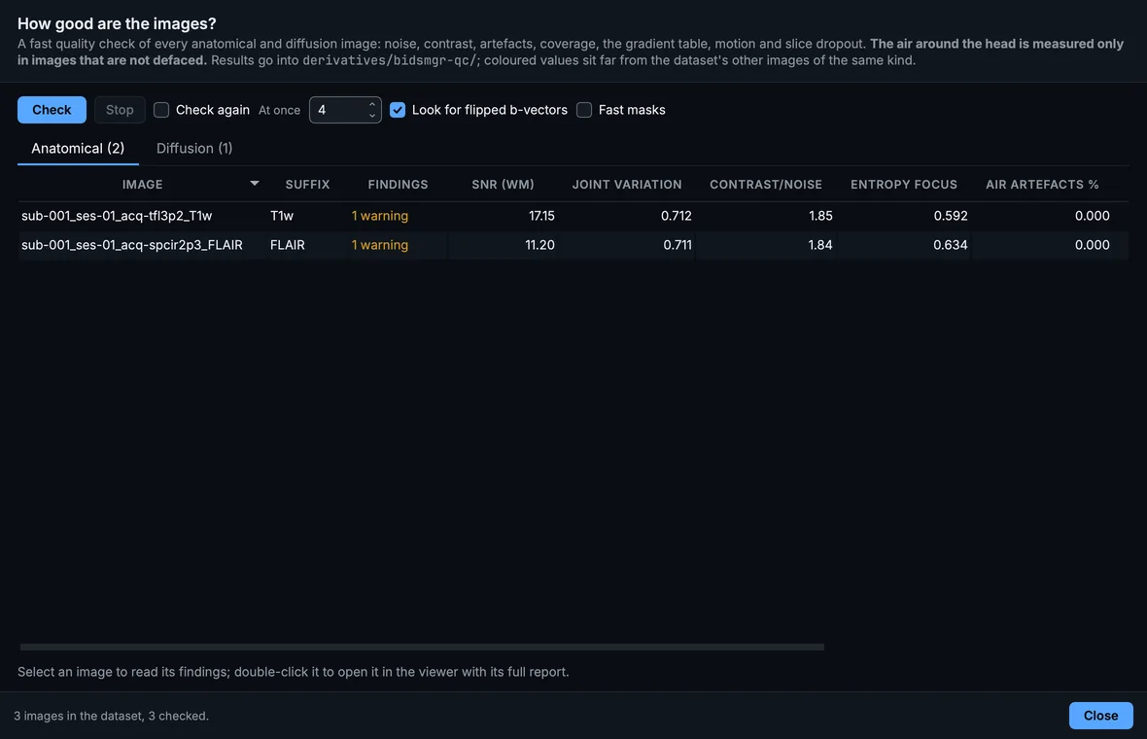Click SNR value 17.15
The height and width of the screenshot is (739, 1147).
coord(541,216)
